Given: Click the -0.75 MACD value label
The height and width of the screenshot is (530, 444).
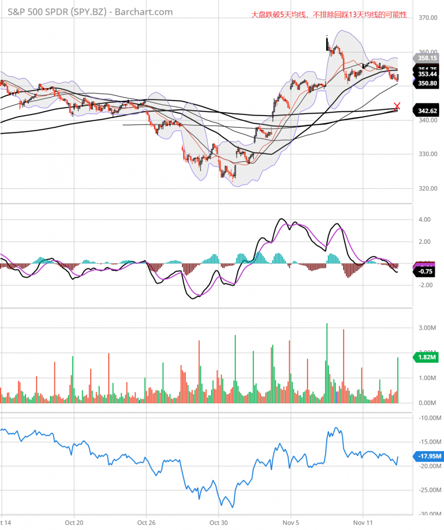Looking at the screenshot, I should [x=427, y=271].
